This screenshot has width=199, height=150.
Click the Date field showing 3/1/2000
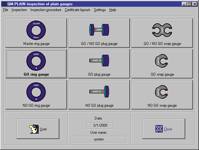point(100,126)
